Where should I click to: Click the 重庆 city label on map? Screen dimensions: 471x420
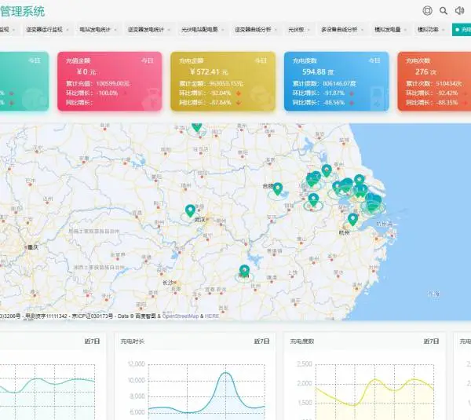tap(33, 247)
